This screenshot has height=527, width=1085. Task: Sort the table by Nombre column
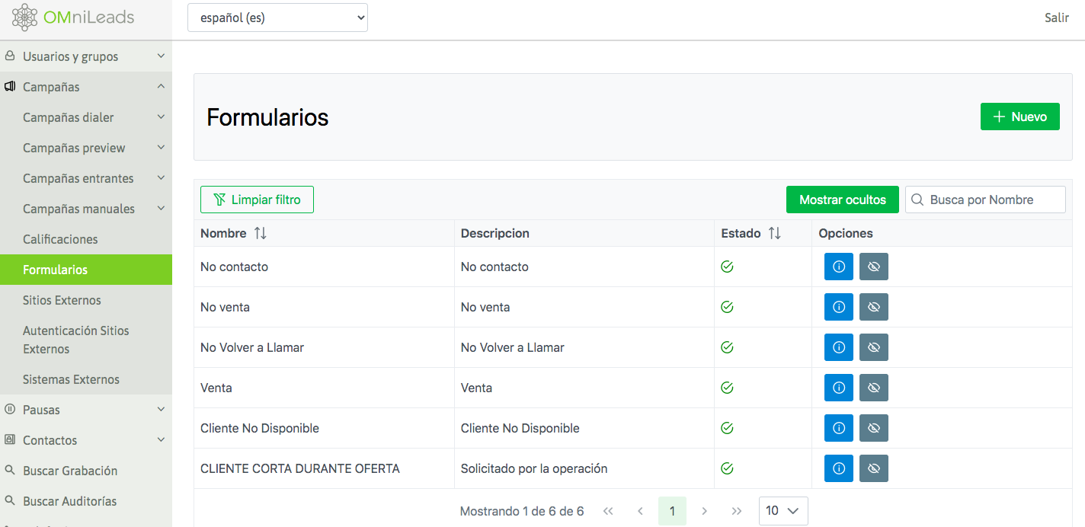coord(260,233)
